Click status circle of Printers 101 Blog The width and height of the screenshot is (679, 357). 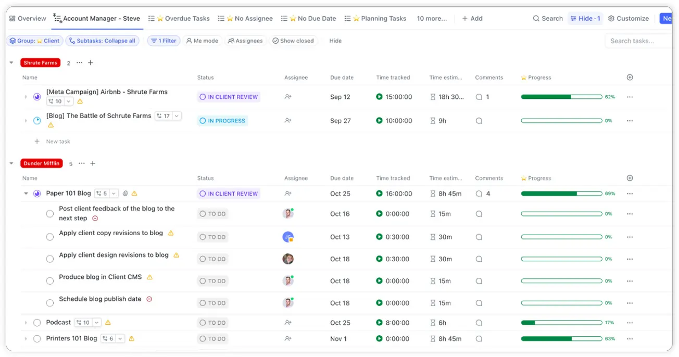[x=37, y=339]
